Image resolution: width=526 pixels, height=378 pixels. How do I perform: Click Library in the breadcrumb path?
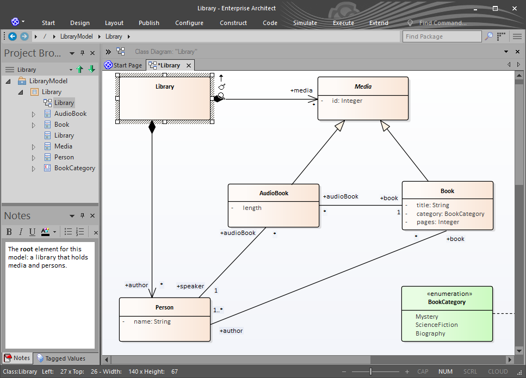(114, 36)
